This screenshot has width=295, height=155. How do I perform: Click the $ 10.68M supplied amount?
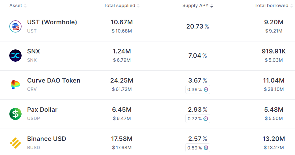122,31
